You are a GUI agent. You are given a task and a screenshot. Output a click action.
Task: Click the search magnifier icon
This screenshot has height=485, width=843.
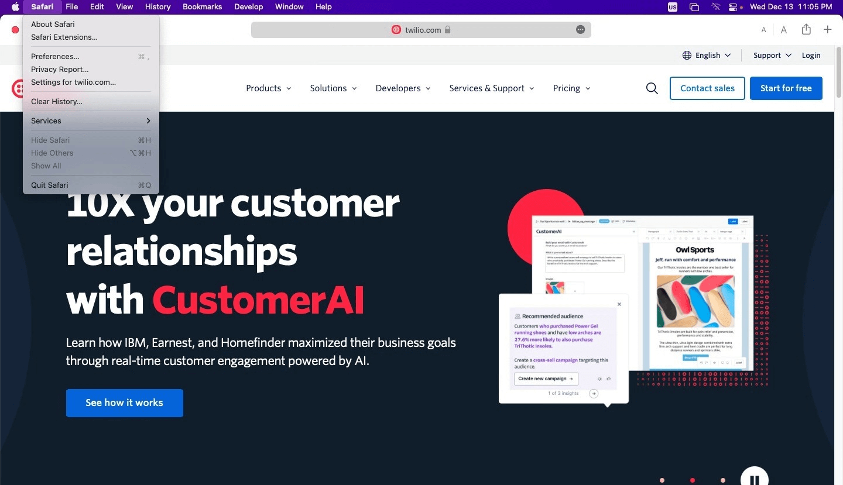point(652,88)
